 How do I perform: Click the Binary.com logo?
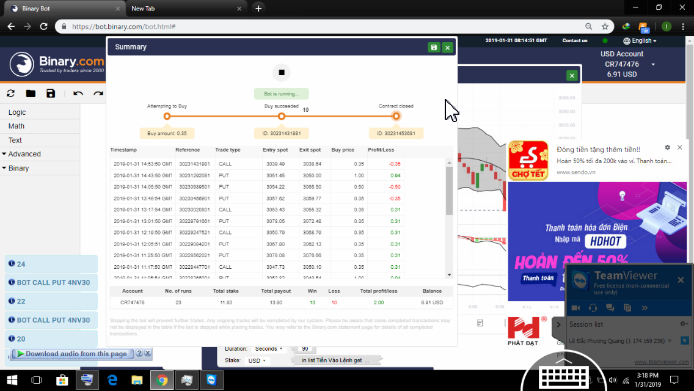point(57,64)
